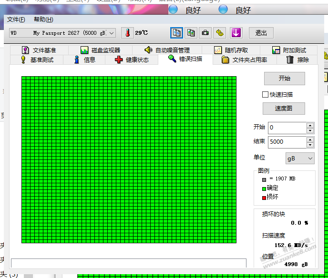Image resolution: width=328 pixels, height=278 pixels.
Task: Click the copy screenshot toolbar icon
Action: point(191,33)
